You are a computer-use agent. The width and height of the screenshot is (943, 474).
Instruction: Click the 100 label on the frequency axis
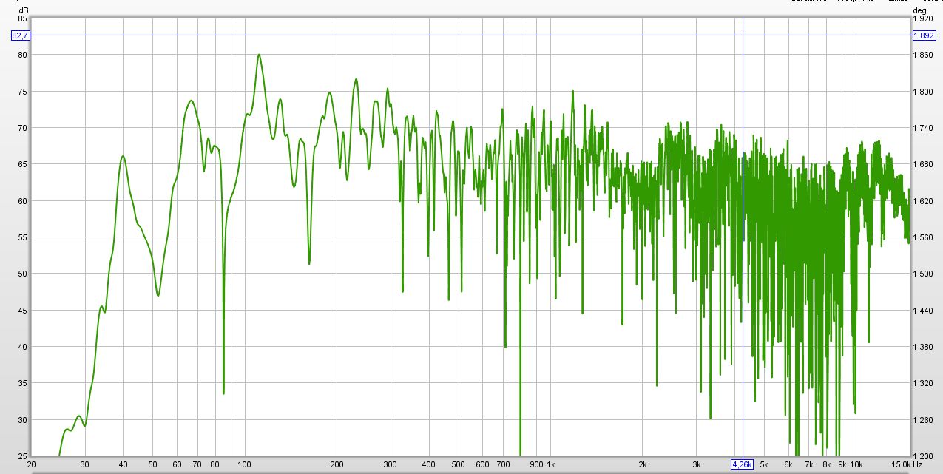point(245,464)
